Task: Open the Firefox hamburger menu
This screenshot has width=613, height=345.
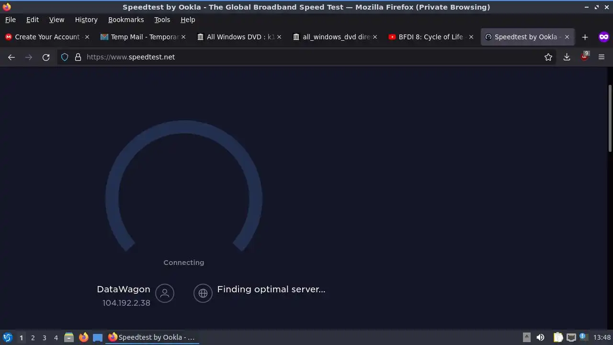Action: click(x=602, y=57)
